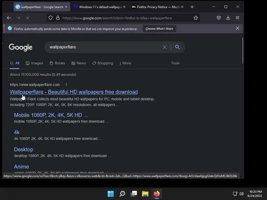The height and width of the screenshot is (200, 267).
Task: Open site security info via the padlock icon
Action: tap(58, 18)
